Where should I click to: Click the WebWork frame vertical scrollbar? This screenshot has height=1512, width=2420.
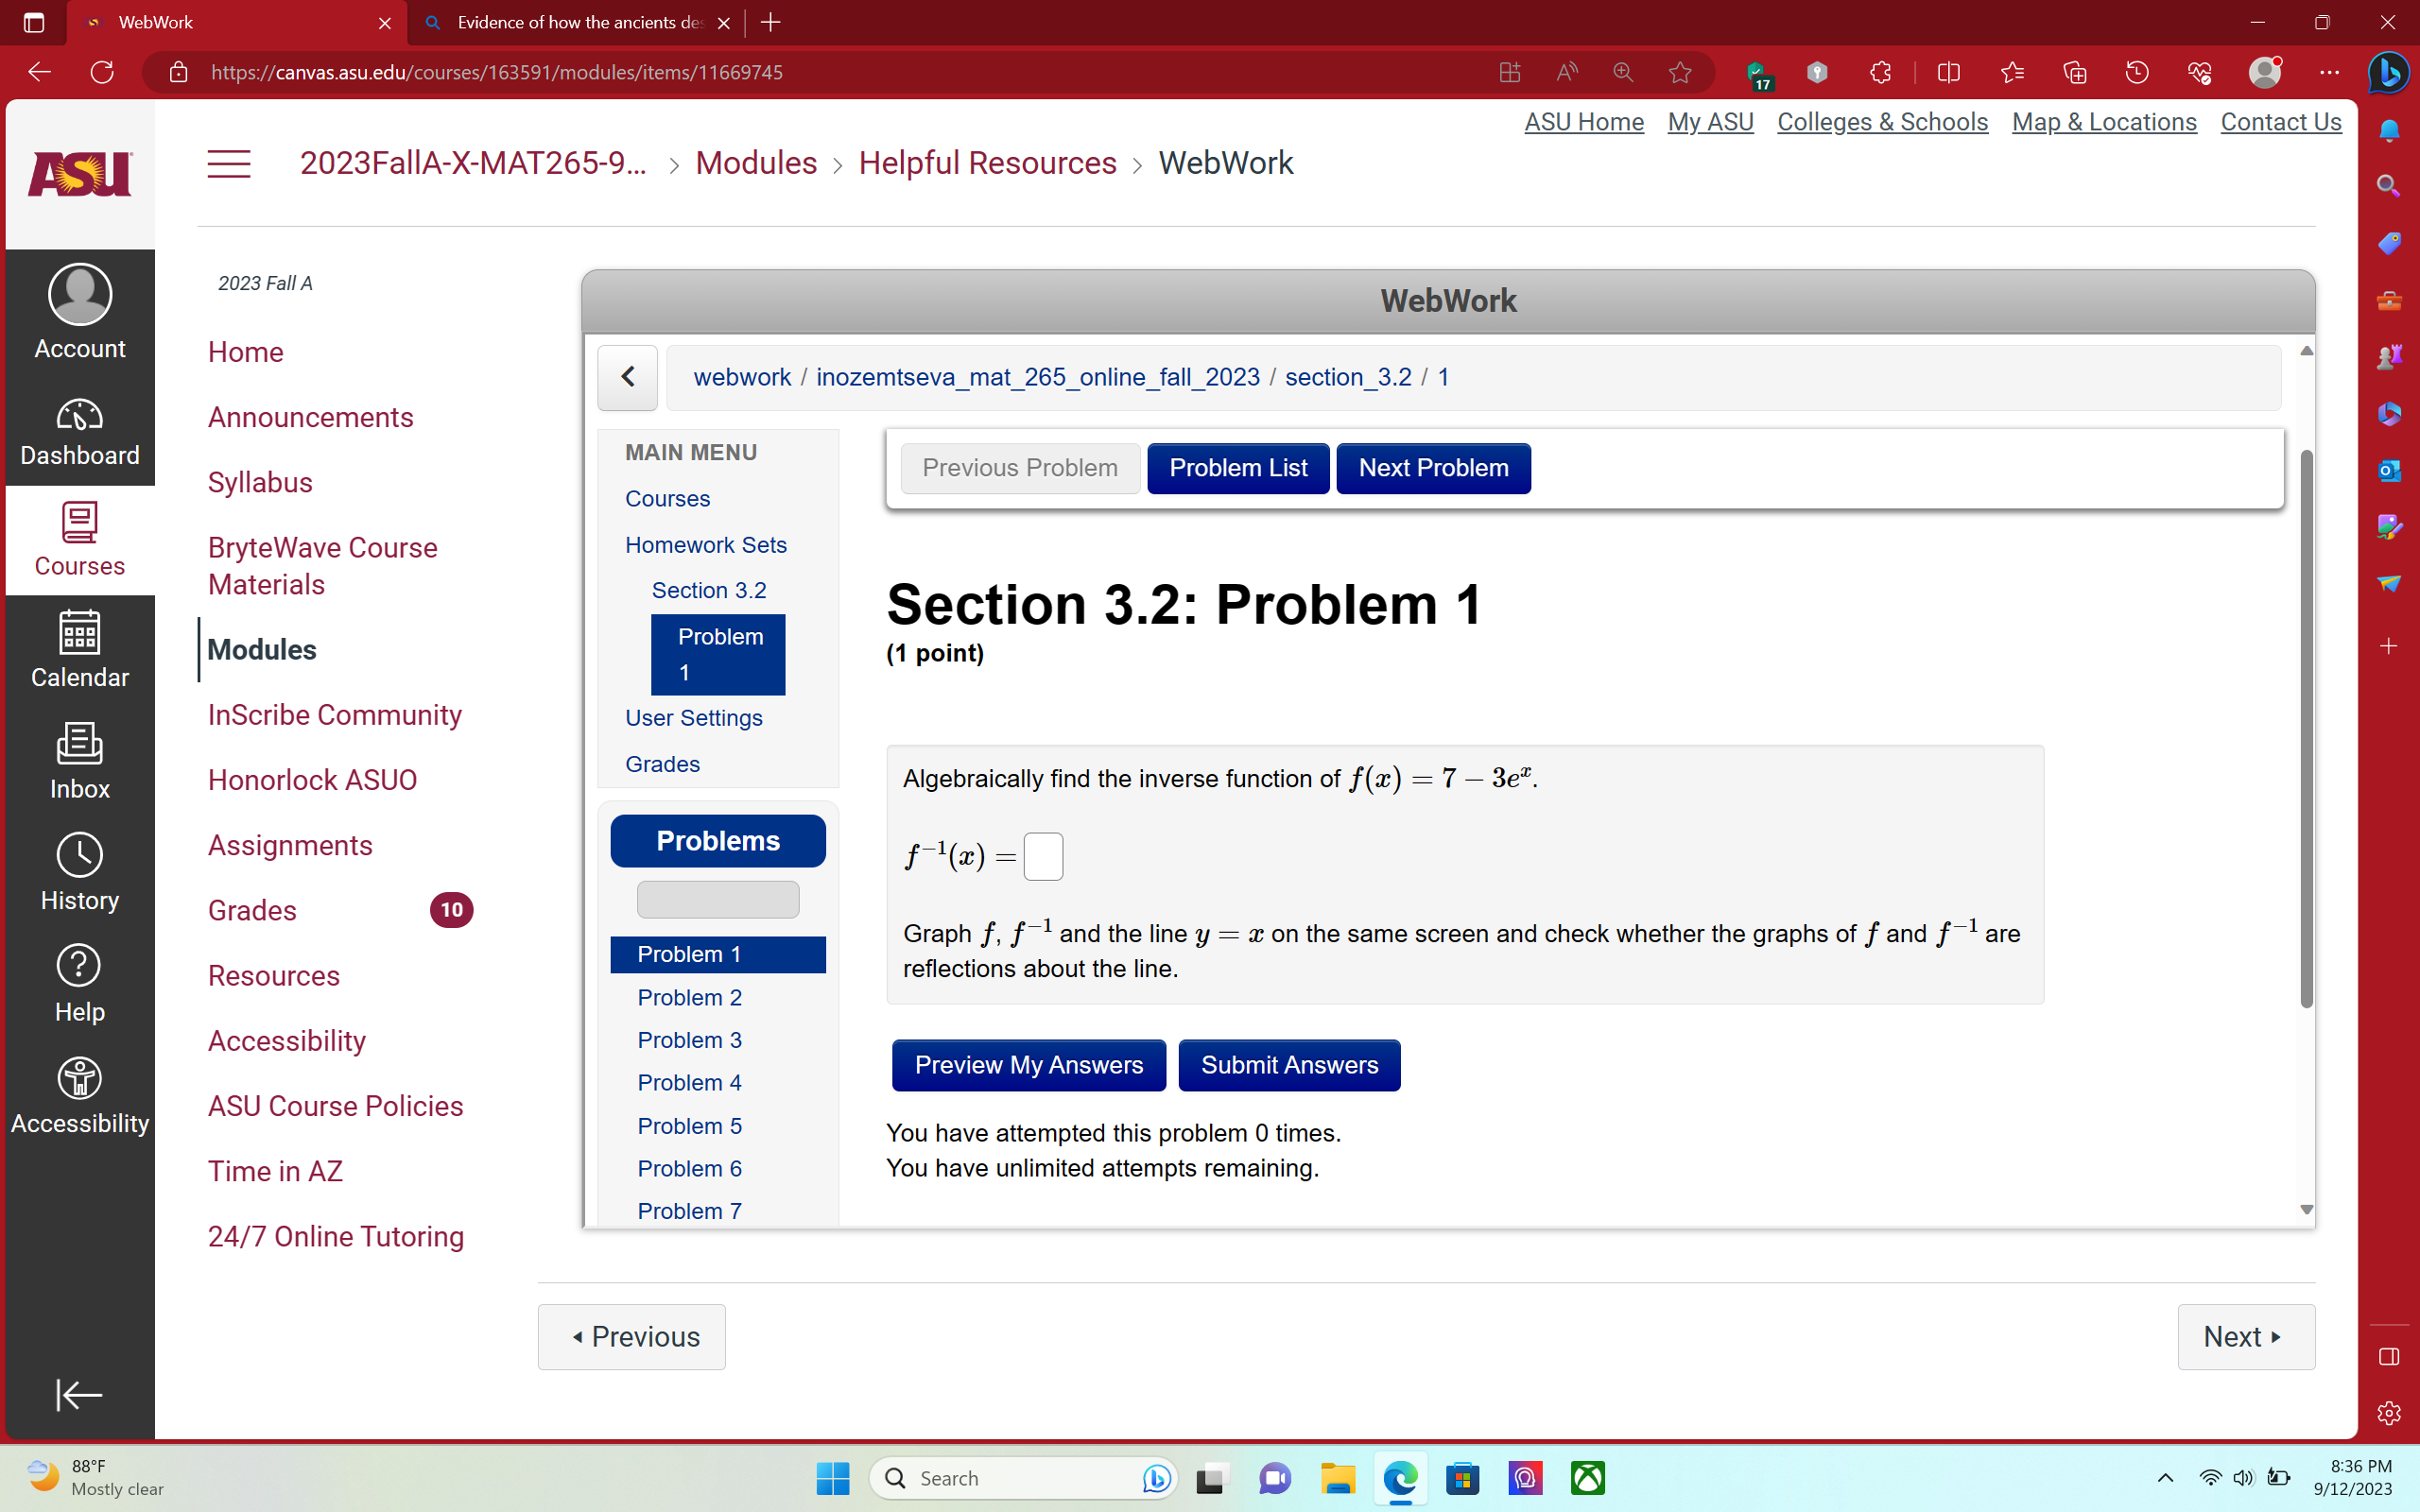2307,728
